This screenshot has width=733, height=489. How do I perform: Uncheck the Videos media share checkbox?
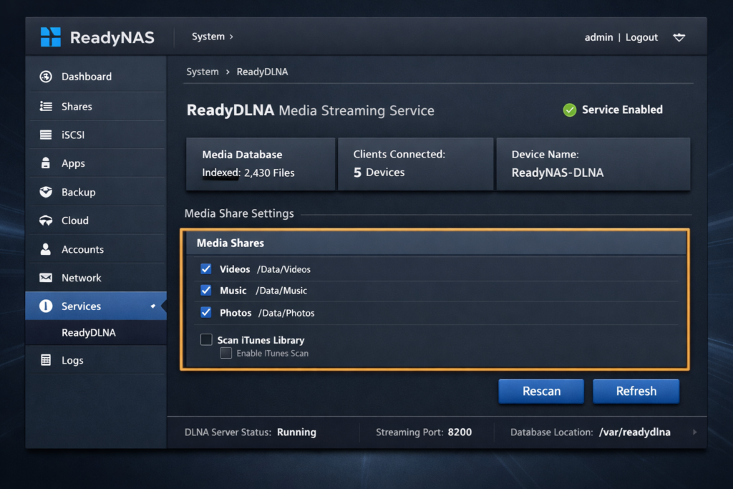[x=206, y=269]
